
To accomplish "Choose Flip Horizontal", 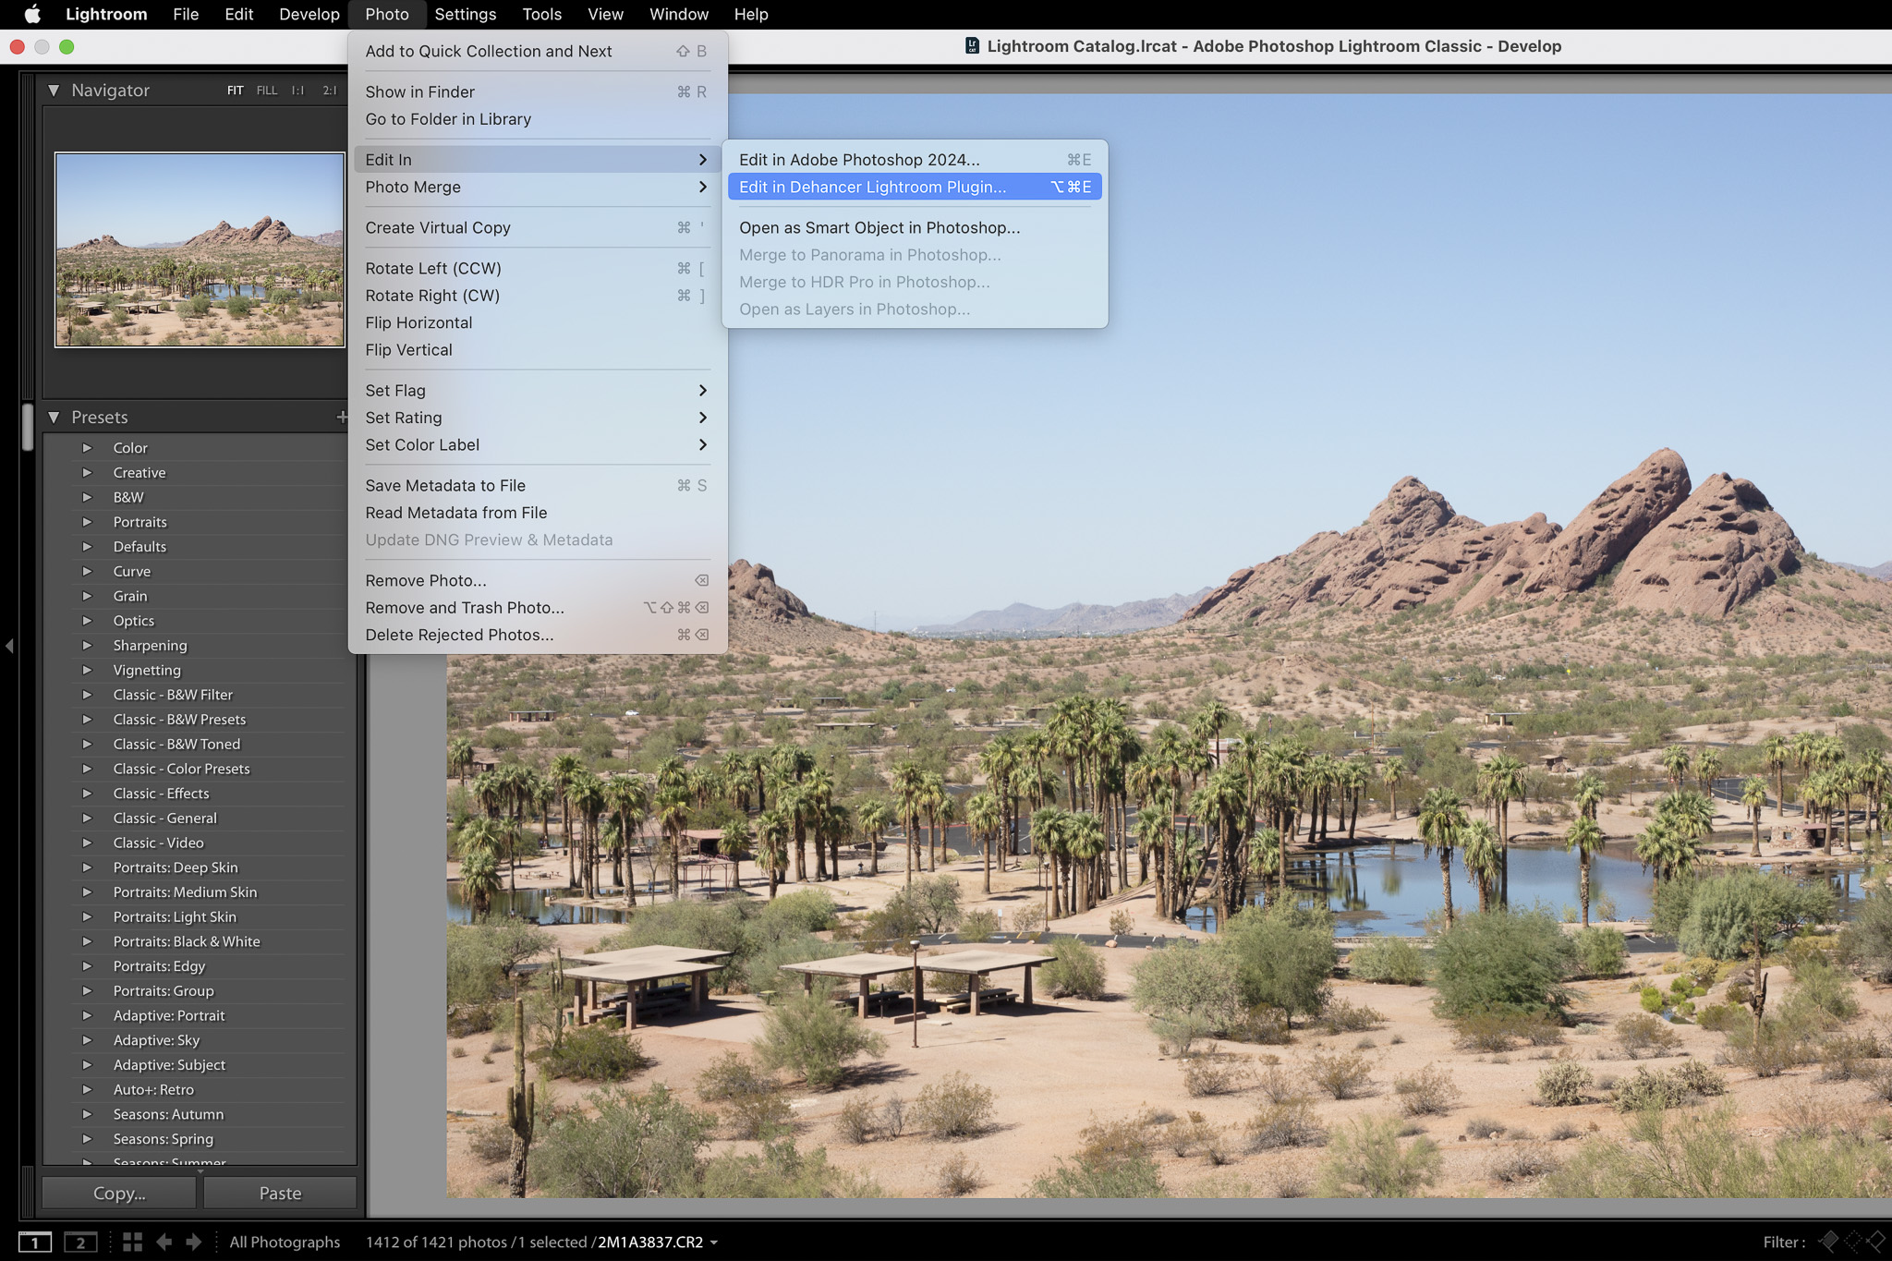I will click(x=538, y=322).
